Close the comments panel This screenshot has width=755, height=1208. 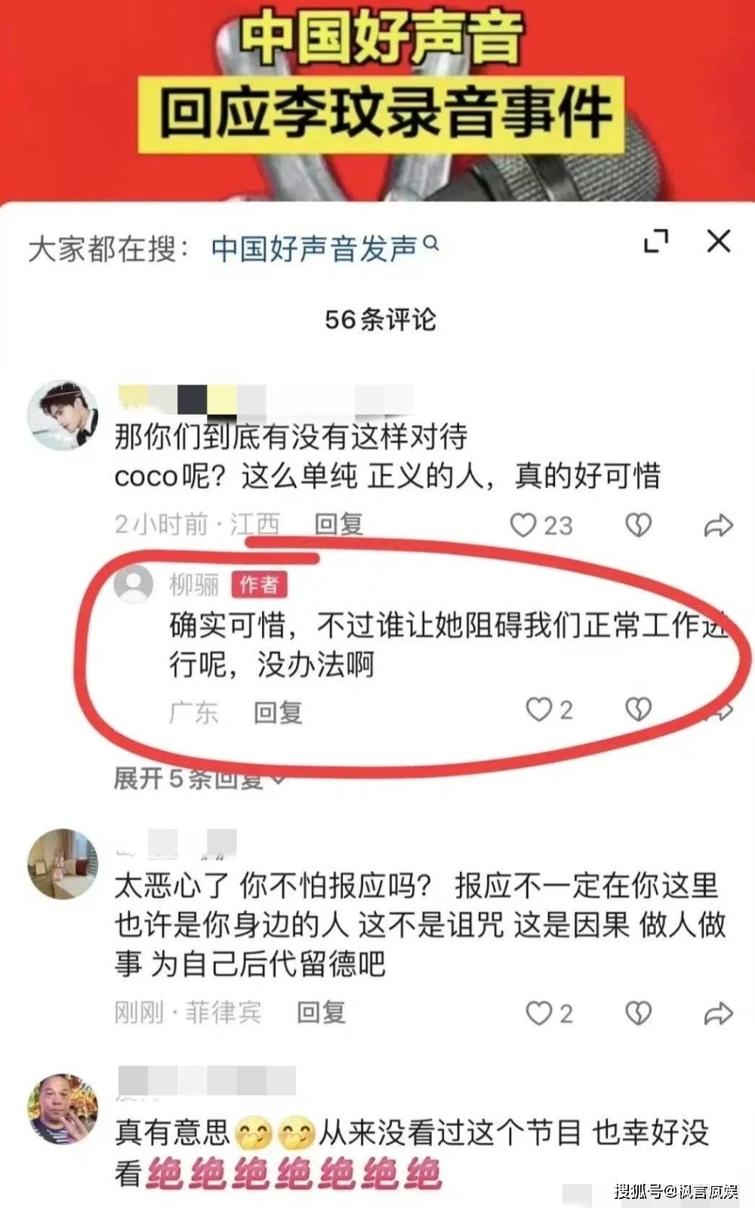pyautogui.click(x=718, y=241)
